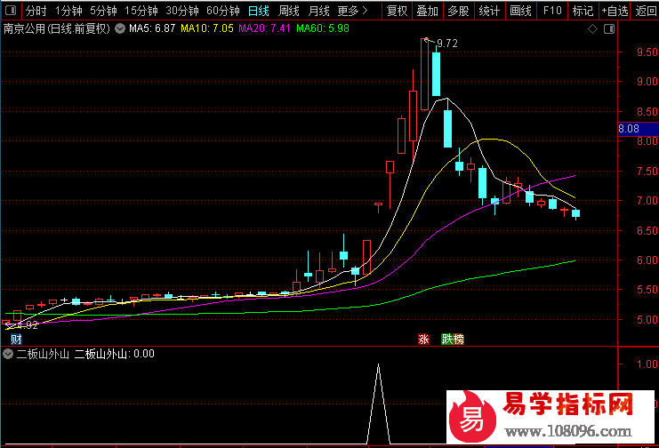
Task: Select the 1分钟 period tab
Action: pyautogui.click(x=68, y=11)
